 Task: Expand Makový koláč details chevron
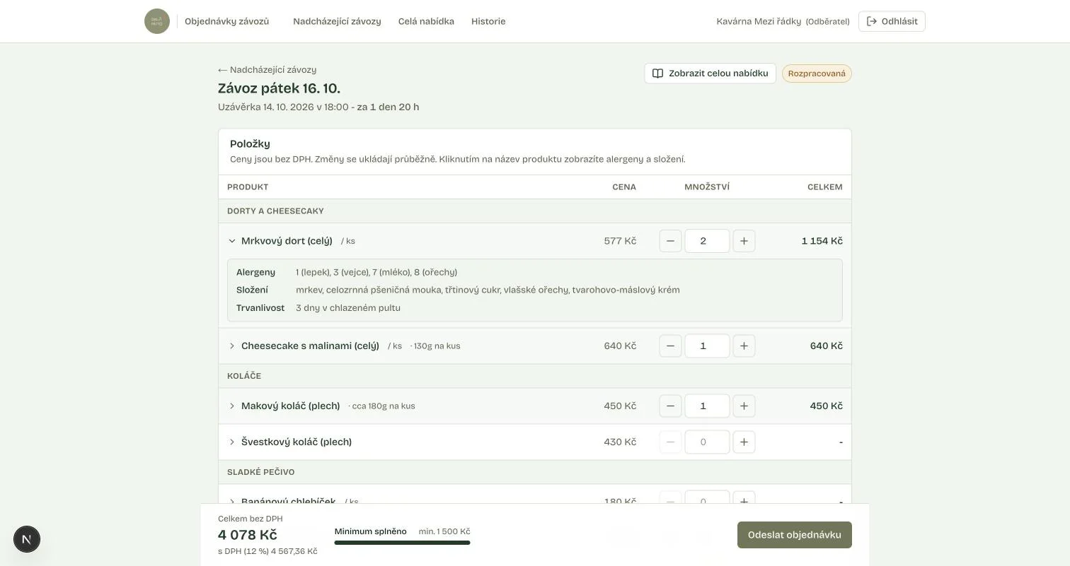(x=231, y=406)
